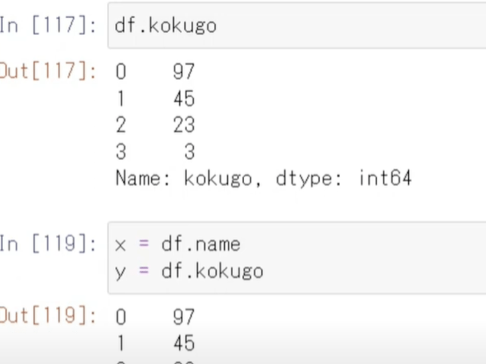Click df.name expression in cell 119
This screenshot has height=364, width=486.
[x=200, y=244]
